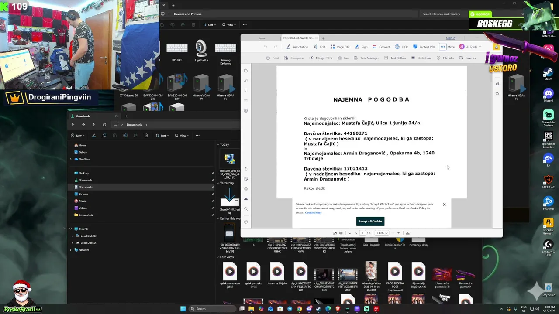Go to next page with down arrow

click(349, 233)
